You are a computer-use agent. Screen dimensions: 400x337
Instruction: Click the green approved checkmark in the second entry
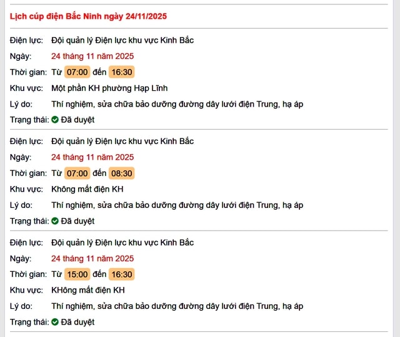click(x=55, y=221)
